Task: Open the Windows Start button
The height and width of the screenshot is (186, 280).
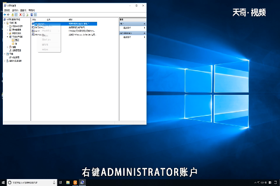Action: tap(3, 182)
